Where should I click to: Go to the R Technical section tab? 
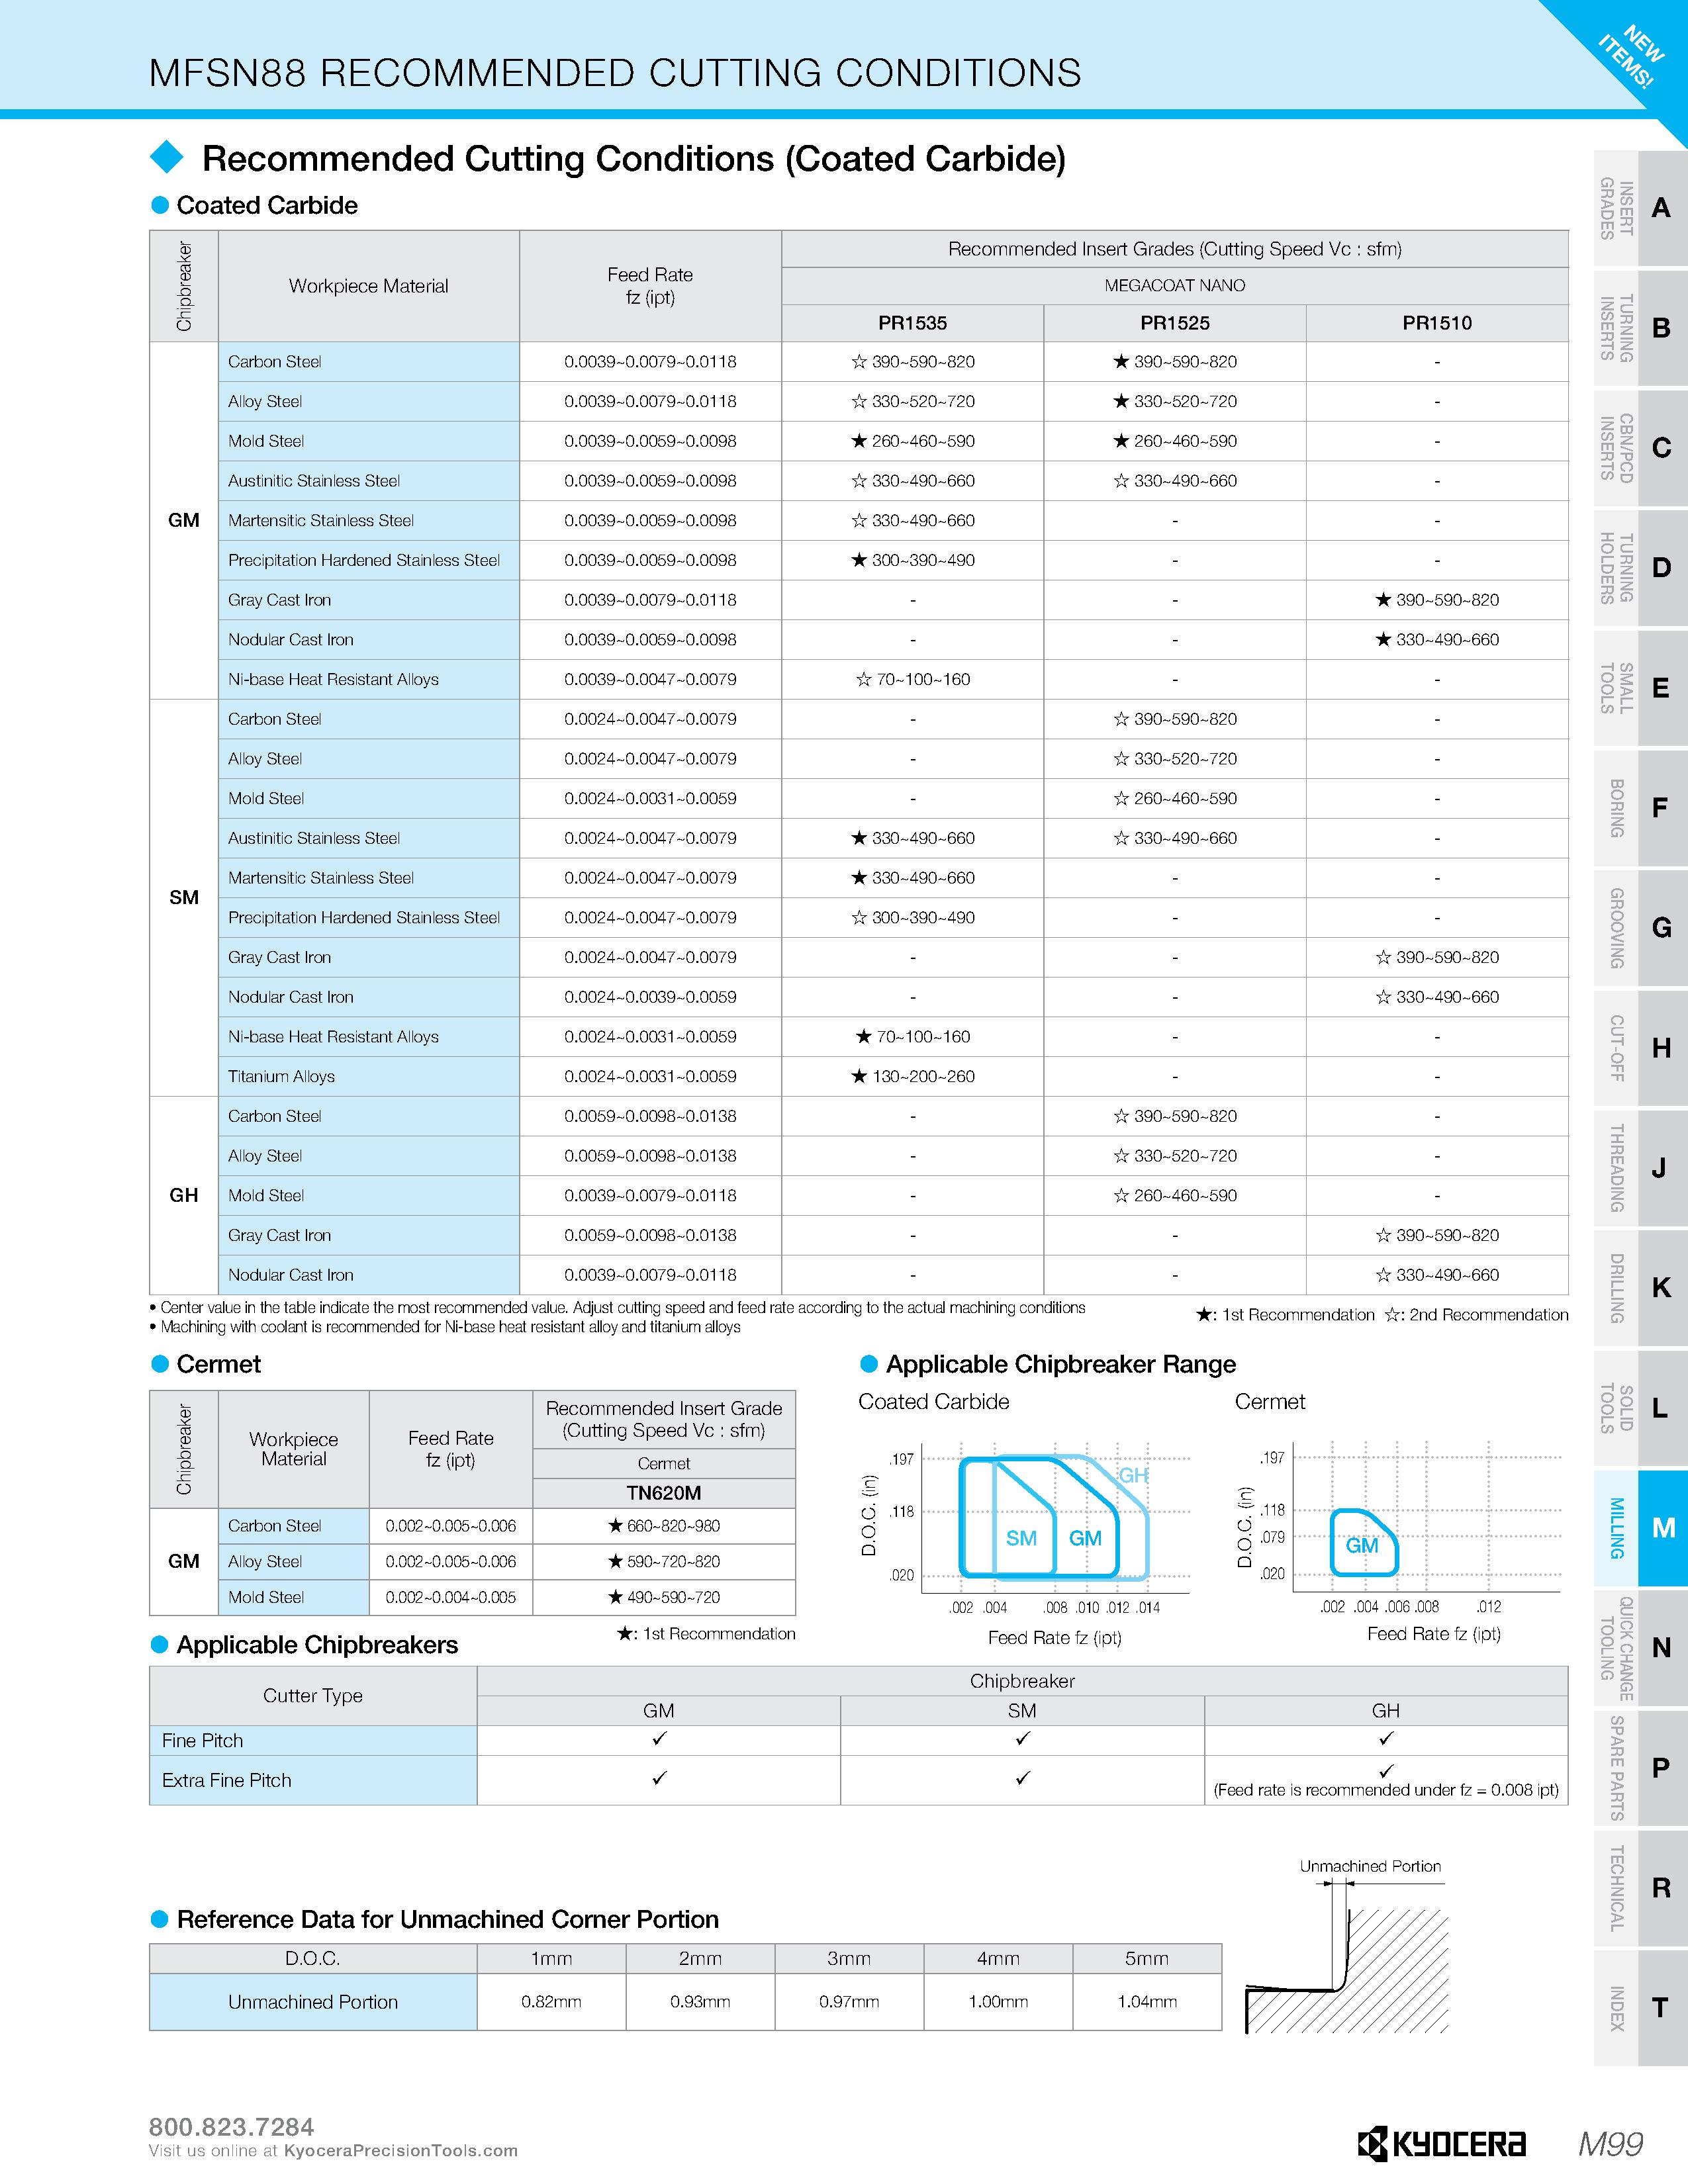click(x=1640, y=1888)
